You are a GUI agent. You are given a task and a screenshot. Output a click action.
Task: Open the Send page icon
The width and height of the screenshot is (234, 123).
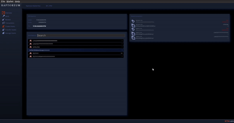[x=4, y=16]
